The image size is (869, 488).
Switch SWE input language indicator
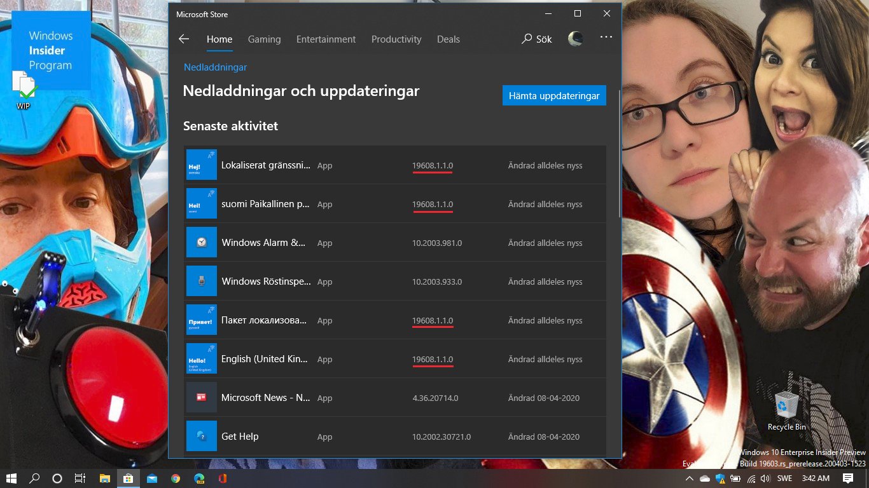(785, 478)
